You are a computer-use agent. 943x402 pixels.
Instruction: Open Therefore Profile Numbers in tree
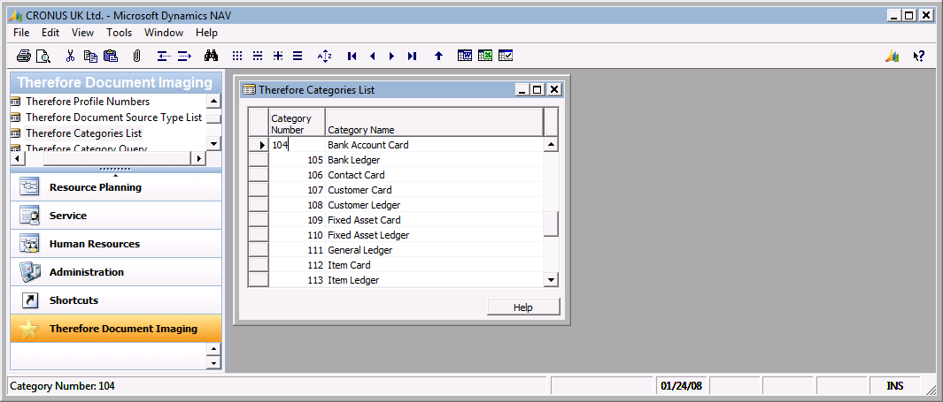(87, 102)
